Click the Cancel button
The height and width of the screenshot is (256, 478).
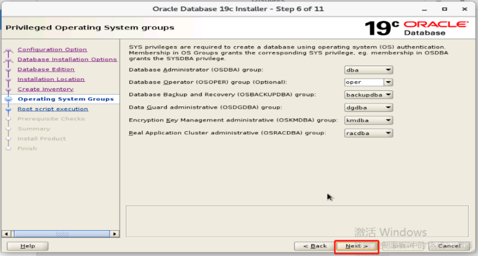pyautogui.click(x=449, y=246)
